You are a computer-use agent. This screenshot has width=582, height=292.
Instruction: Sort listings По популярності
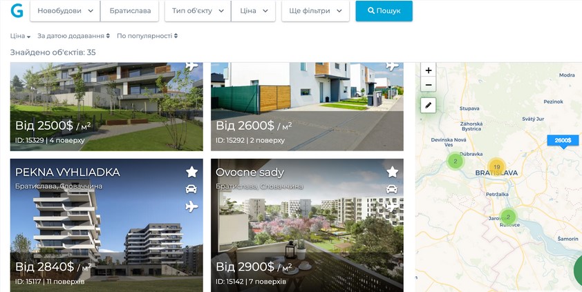click(x=147, y=36)
